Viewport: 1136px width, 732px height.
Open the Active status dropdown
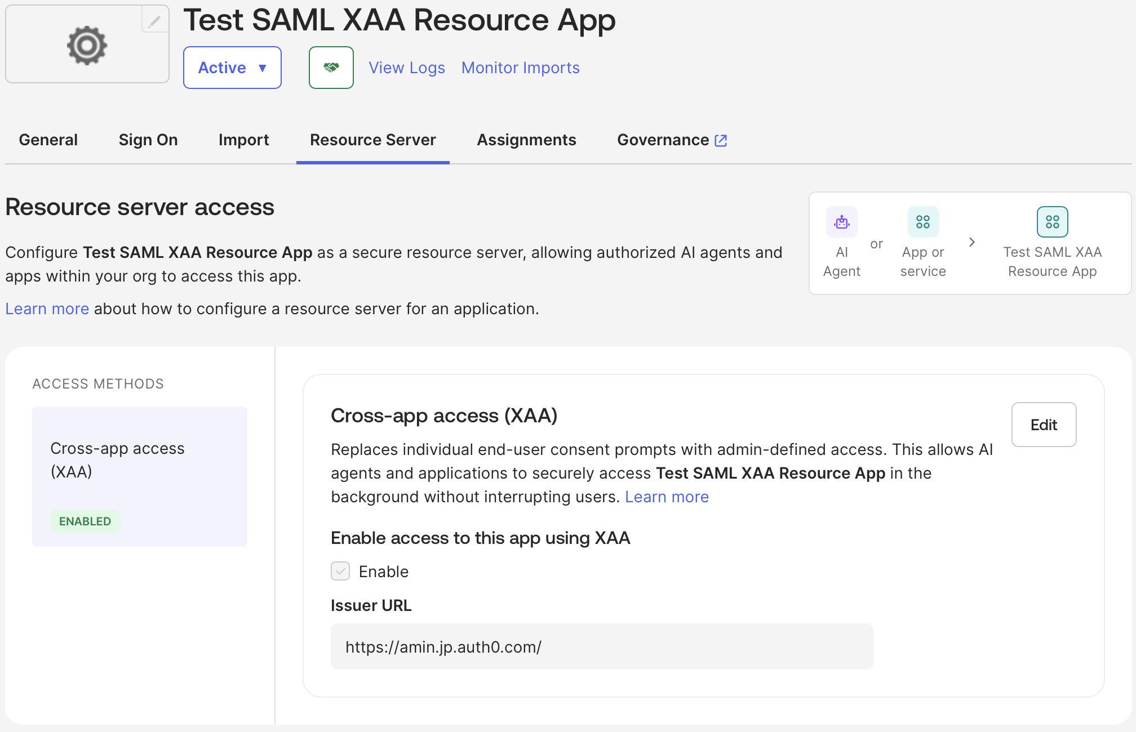(232, 68)
